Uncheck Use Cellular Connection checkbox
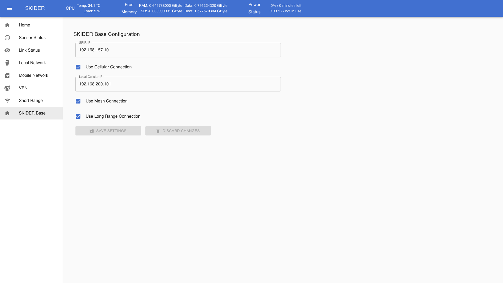 point(78,67)
